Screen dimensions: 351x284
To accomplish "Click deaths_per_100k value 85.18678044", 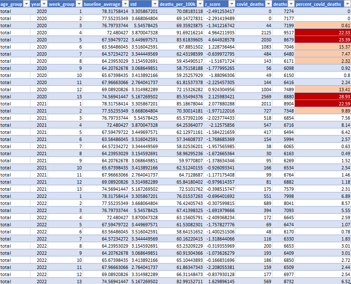I will click(189, 104).
